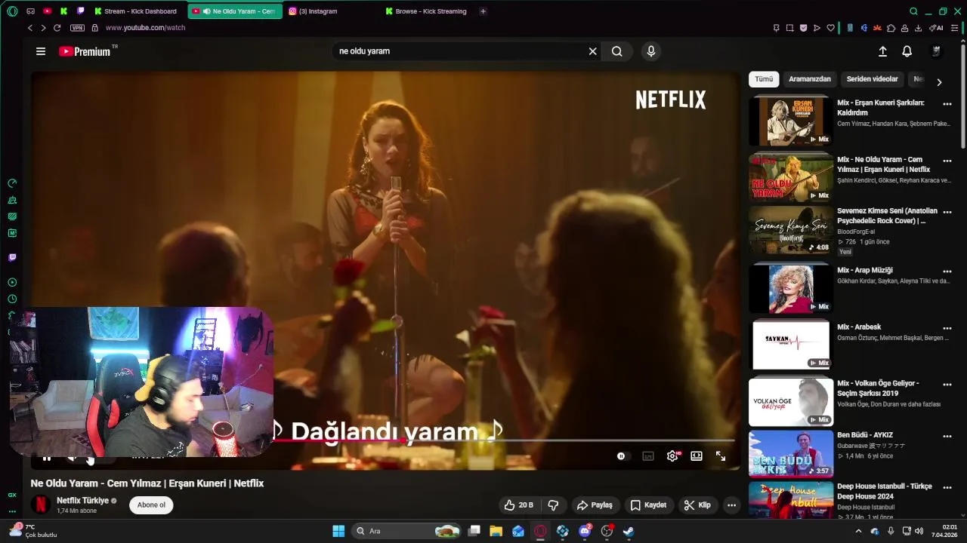Open options for Mix - Ne Oldu Yaram

click(947, 161)
